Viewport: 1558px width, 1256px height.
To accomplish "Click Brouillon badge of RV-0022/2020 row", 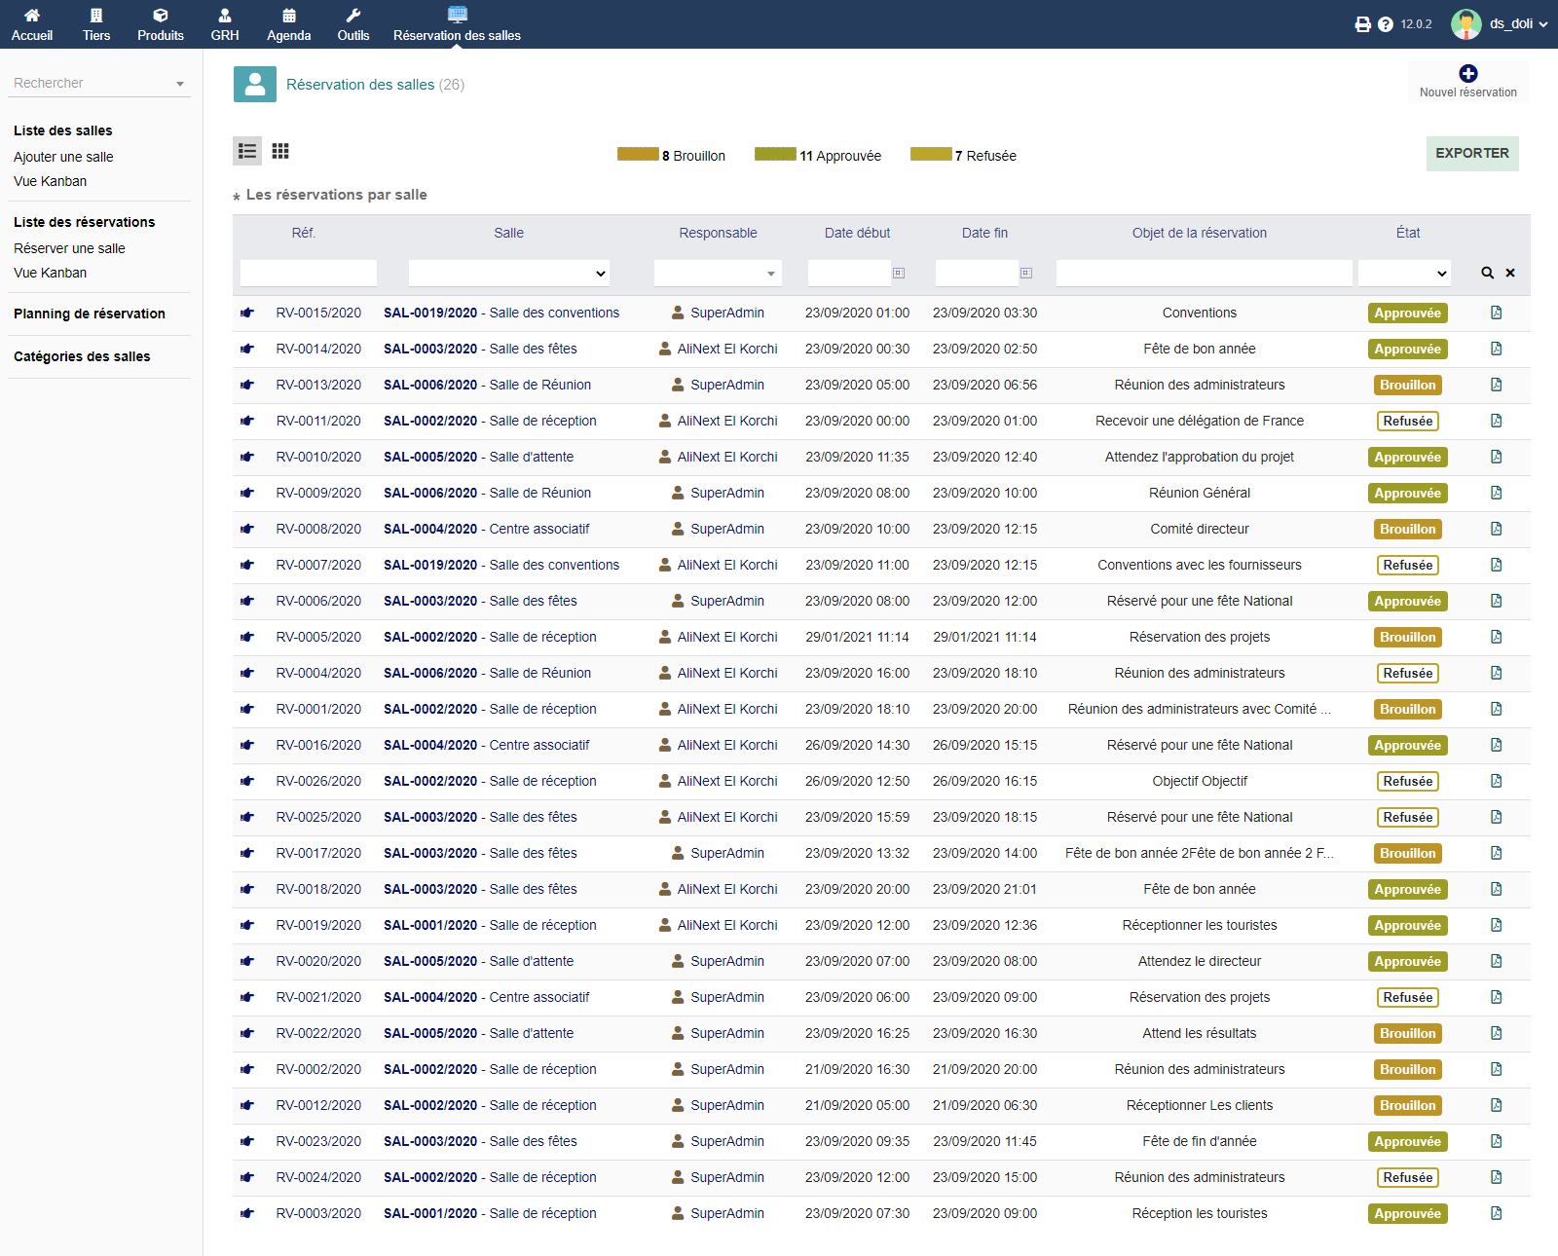I will [1408, 1033].
